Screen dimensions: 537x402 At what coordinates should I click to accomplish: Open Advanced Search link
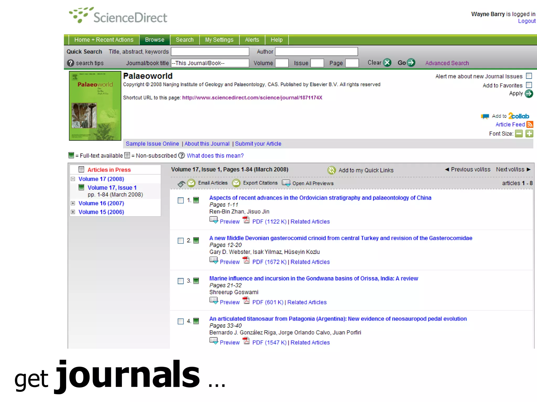tap(447, 63)
